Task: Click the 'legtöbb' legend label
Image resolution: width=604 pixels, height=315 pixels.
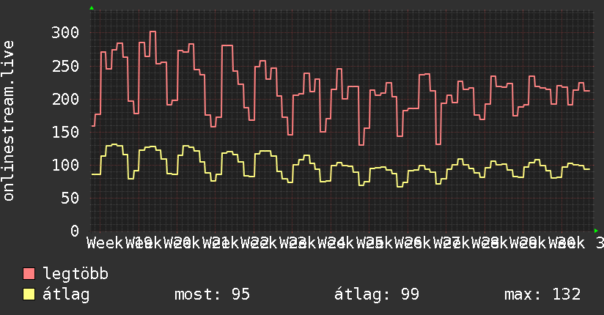Action: point(75,274)
